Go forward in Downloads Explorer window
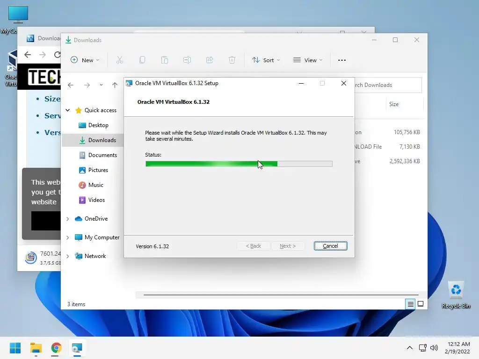Screen dimensions: 479x359 coord(87,85)
